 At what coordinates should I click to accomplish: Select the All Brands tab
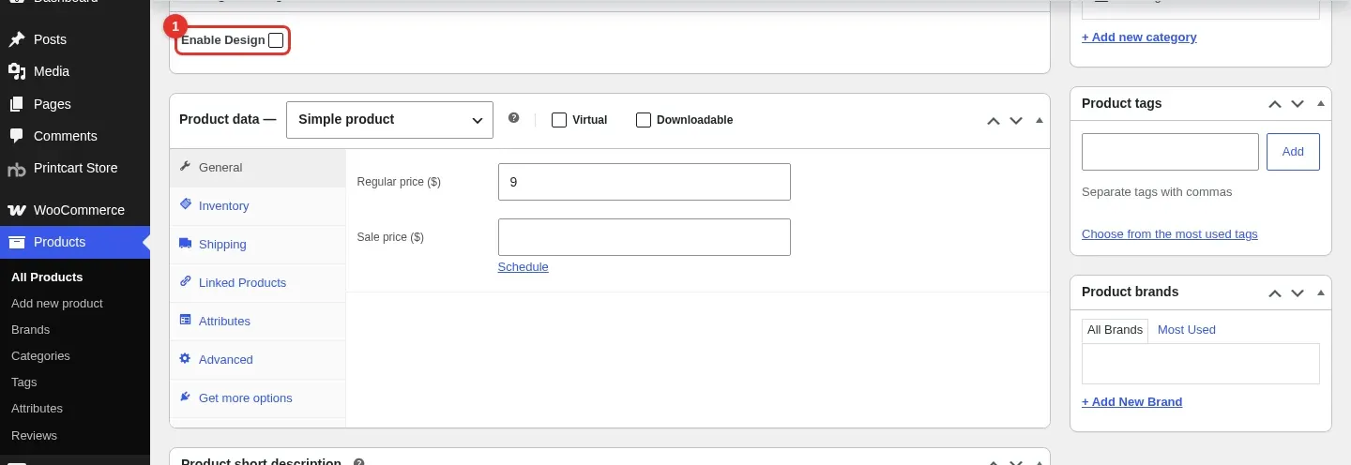tap(1115, 330)
